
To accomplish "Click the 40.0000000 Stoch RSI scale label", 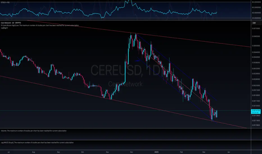I will click(256, 13).
